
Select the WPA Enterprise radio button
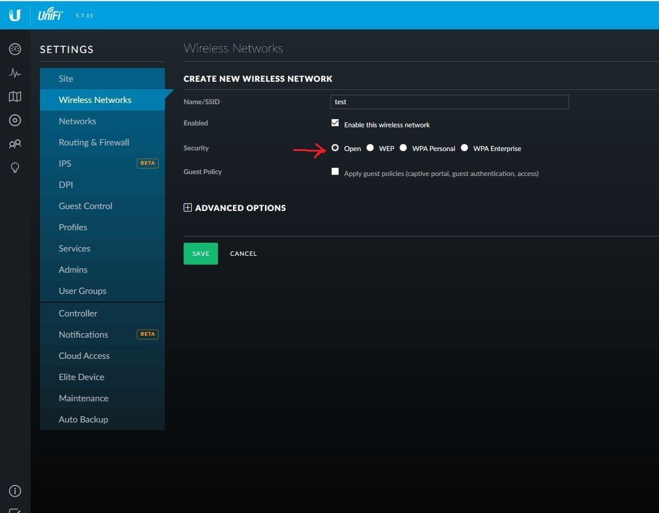click(x=465, y=148)
